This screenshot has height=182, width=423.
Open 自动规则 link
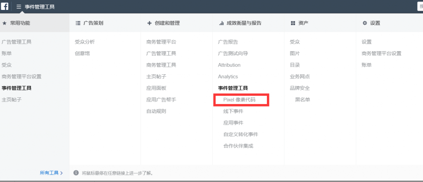pyautogui.click(x=156, y=111)
